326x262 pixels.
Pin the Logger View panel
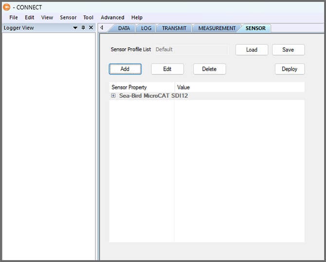click(x=83, y=27)
